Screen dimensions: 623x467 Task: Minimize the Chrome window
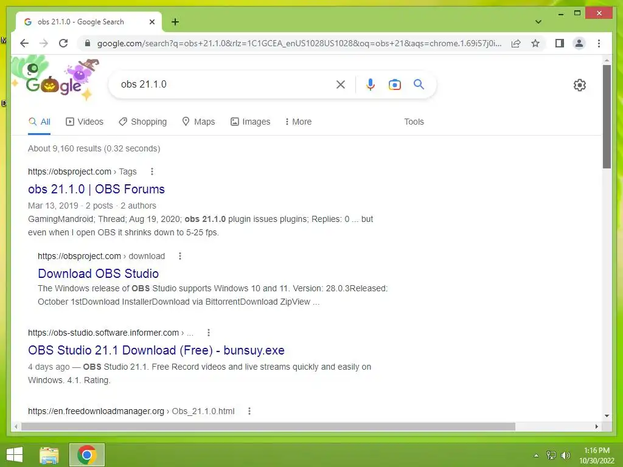coord(560,13)
